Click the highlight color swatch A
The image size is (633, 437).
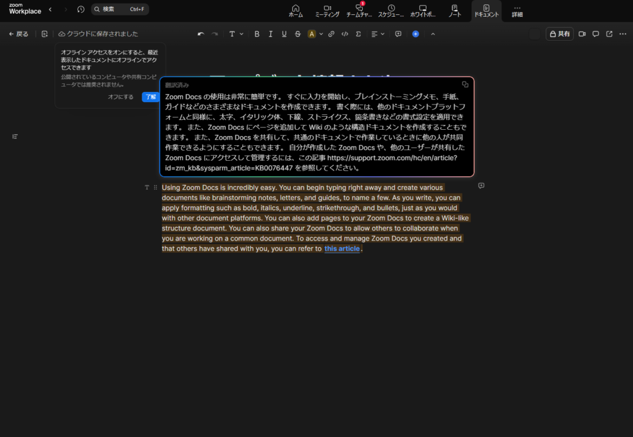pos(312,34)
